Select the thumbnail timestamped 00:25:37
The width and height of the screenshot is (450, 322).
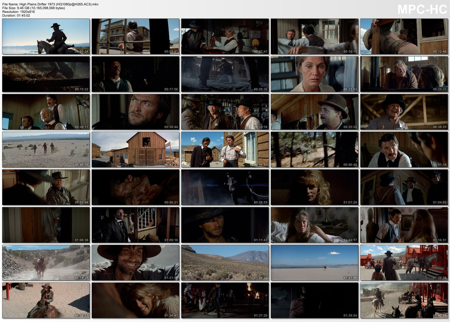[x=404, y=74]
